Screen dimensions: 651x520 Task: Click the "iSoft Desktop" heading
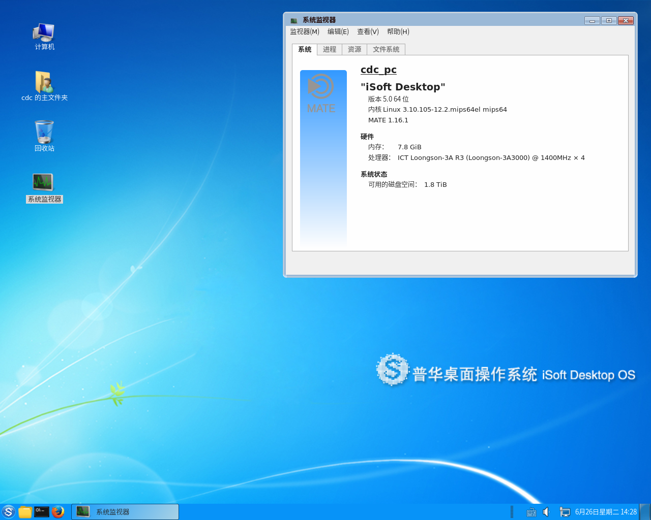coord(403,87)
